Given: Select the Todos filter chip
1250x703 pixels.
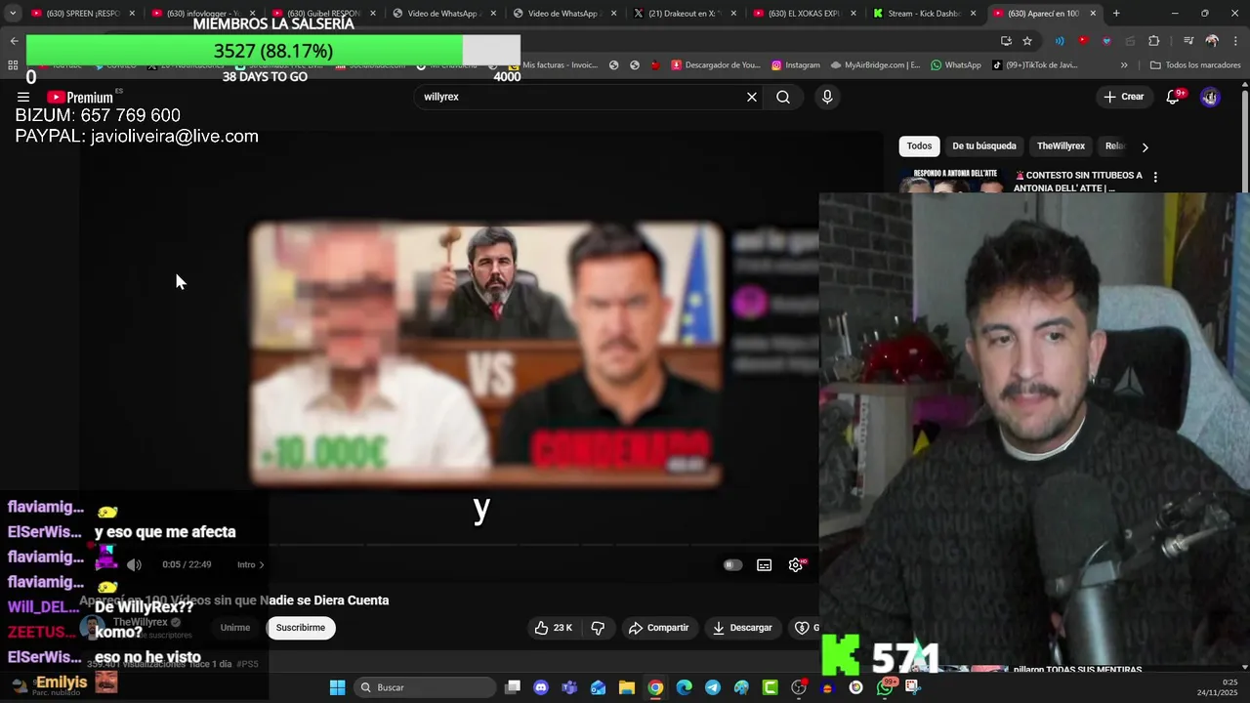Looking at the screenshot, I should pos(919,145).
